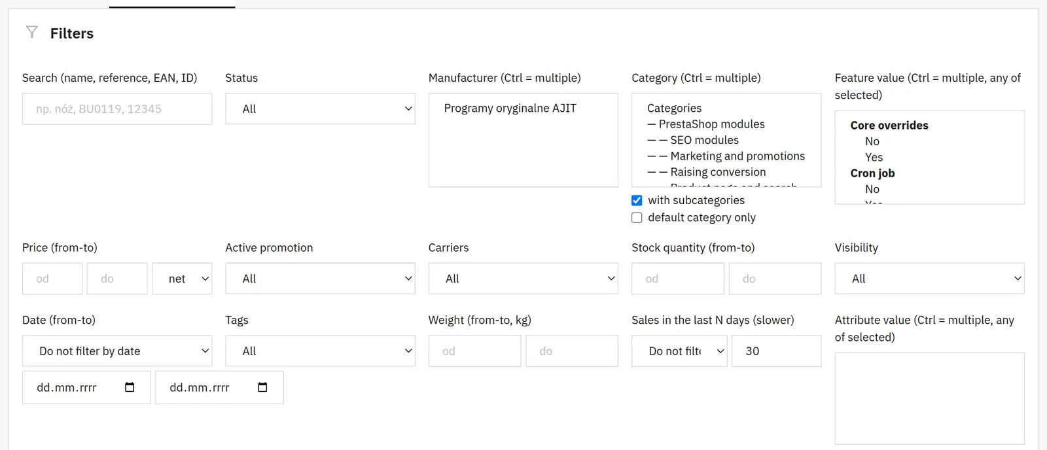Click the 'with subcategories' label text
Screen dimensions: 1047x450
click(696, 200)
